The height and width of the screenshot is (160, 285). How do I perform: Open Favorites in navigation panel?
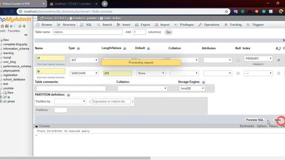pos(14,31)
